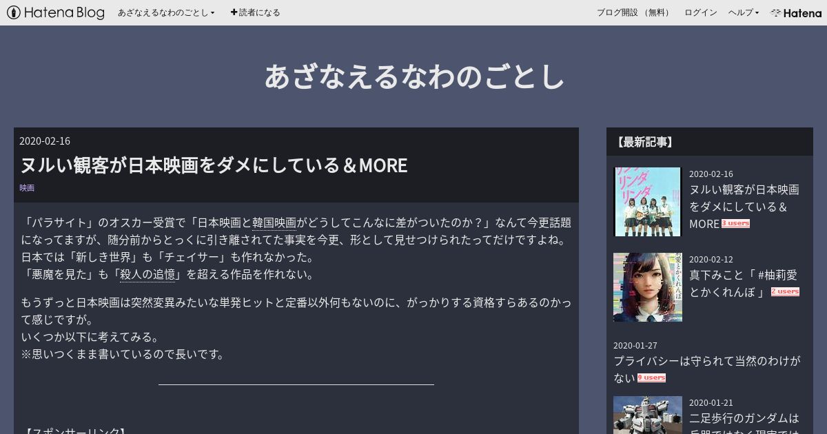
Task: Open the Hatena Blog logo link
Action: coord(56,12)
